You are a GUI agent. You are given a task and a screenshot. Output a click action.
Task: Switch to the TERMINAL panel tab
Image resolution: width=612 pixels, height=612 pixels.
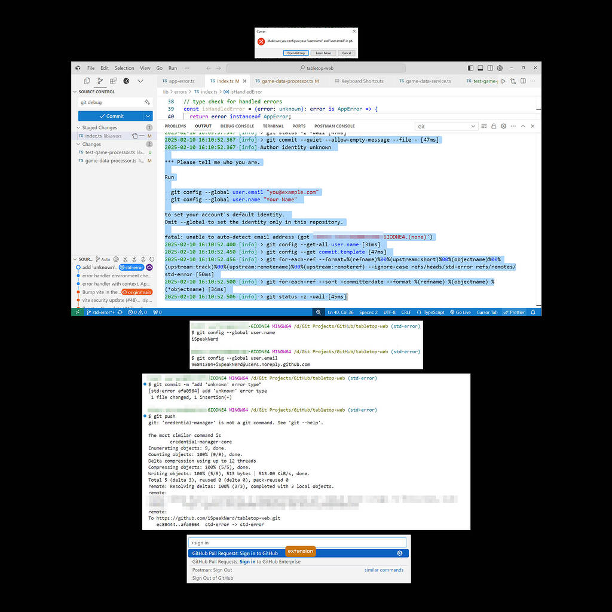[x=273, y=126]
